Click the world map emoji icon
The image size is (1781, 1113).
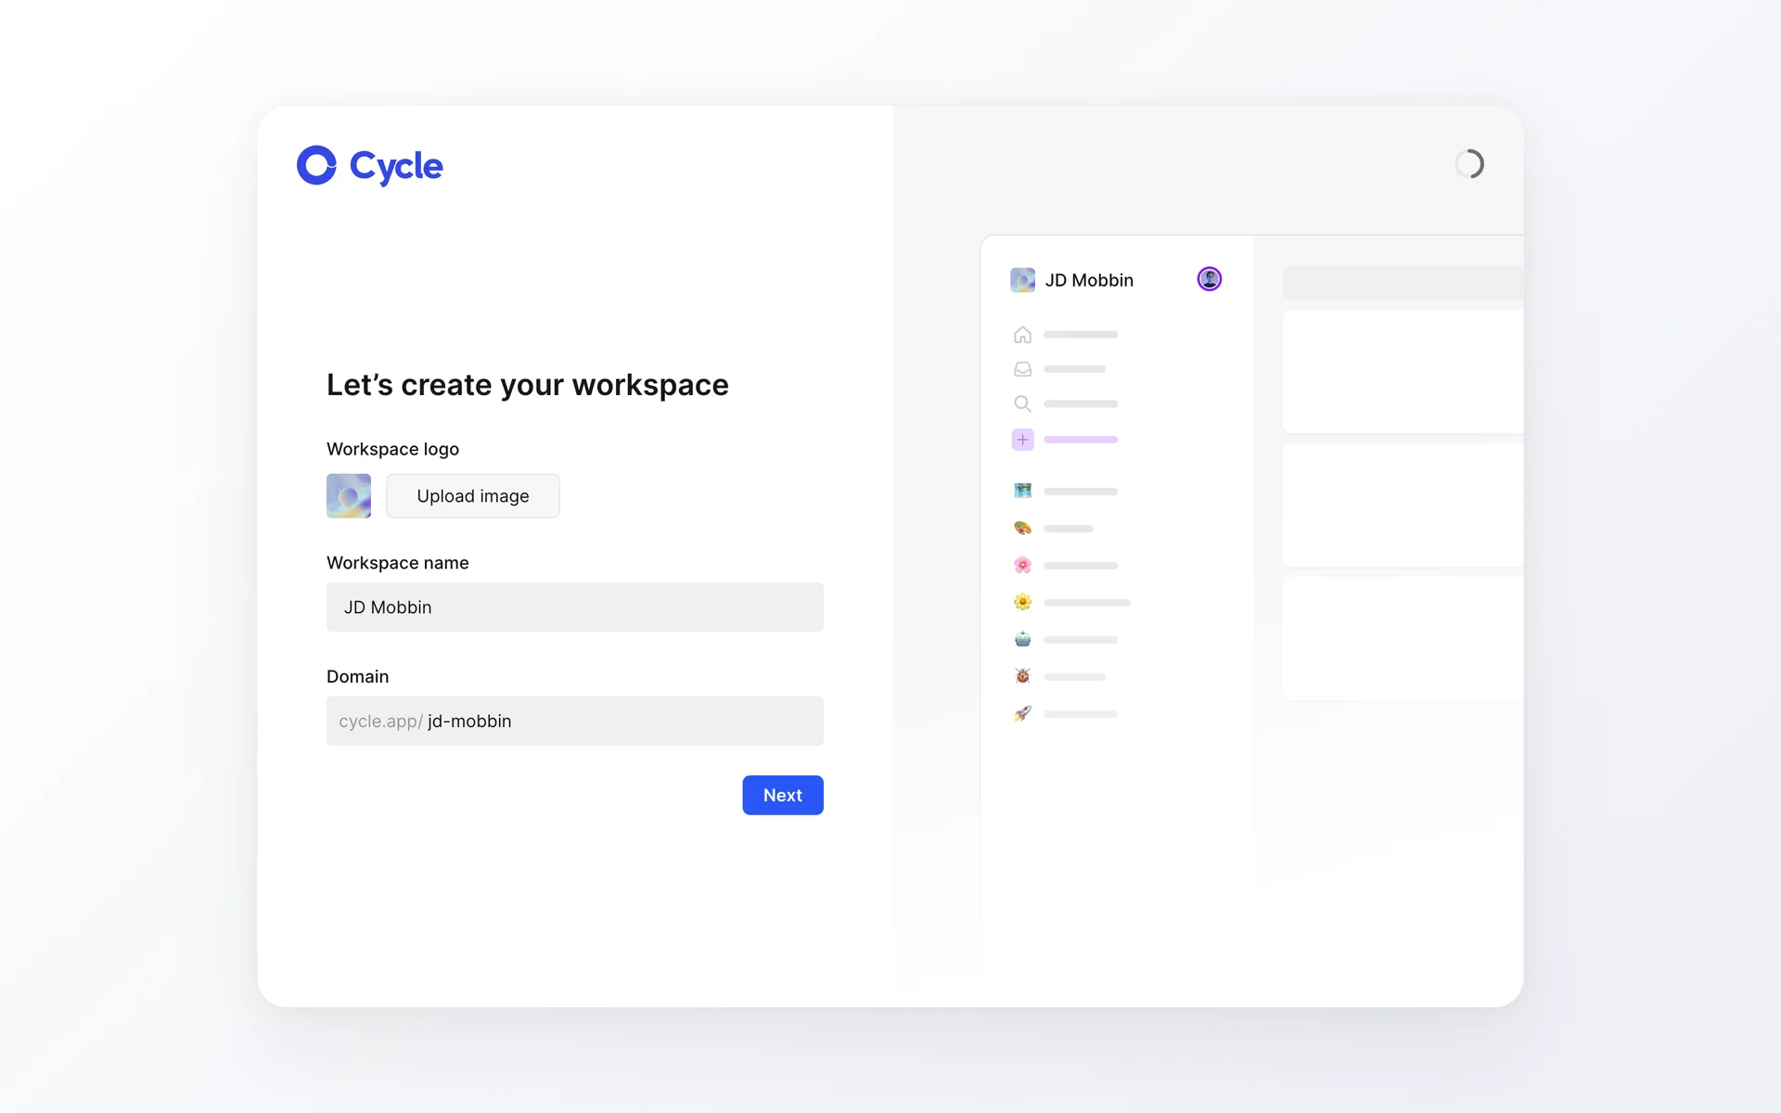tap(1022, 491)
